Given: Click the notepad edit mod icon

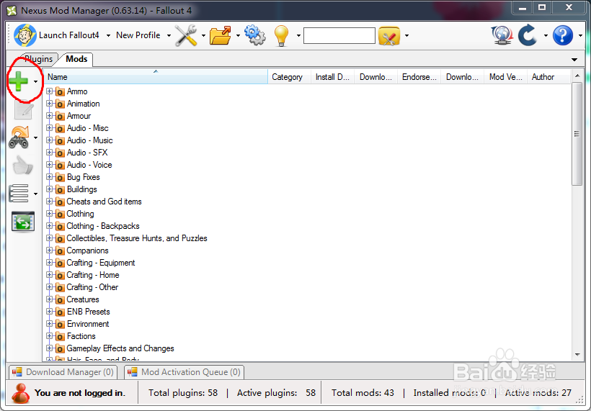Looking at the screenshot, I should pyautogui.click(x=24, y=111).
